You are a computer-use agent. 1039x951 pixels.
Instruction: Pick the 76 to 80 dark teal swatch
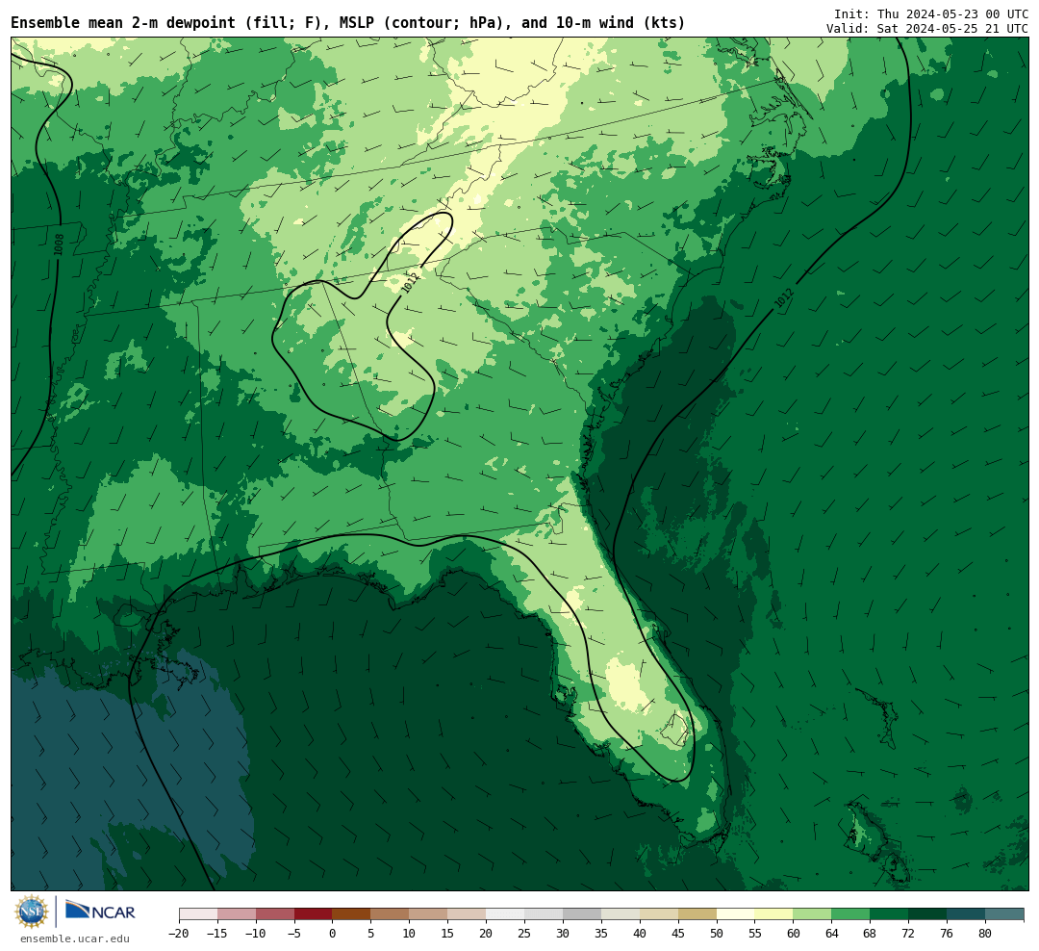point(967,914)
